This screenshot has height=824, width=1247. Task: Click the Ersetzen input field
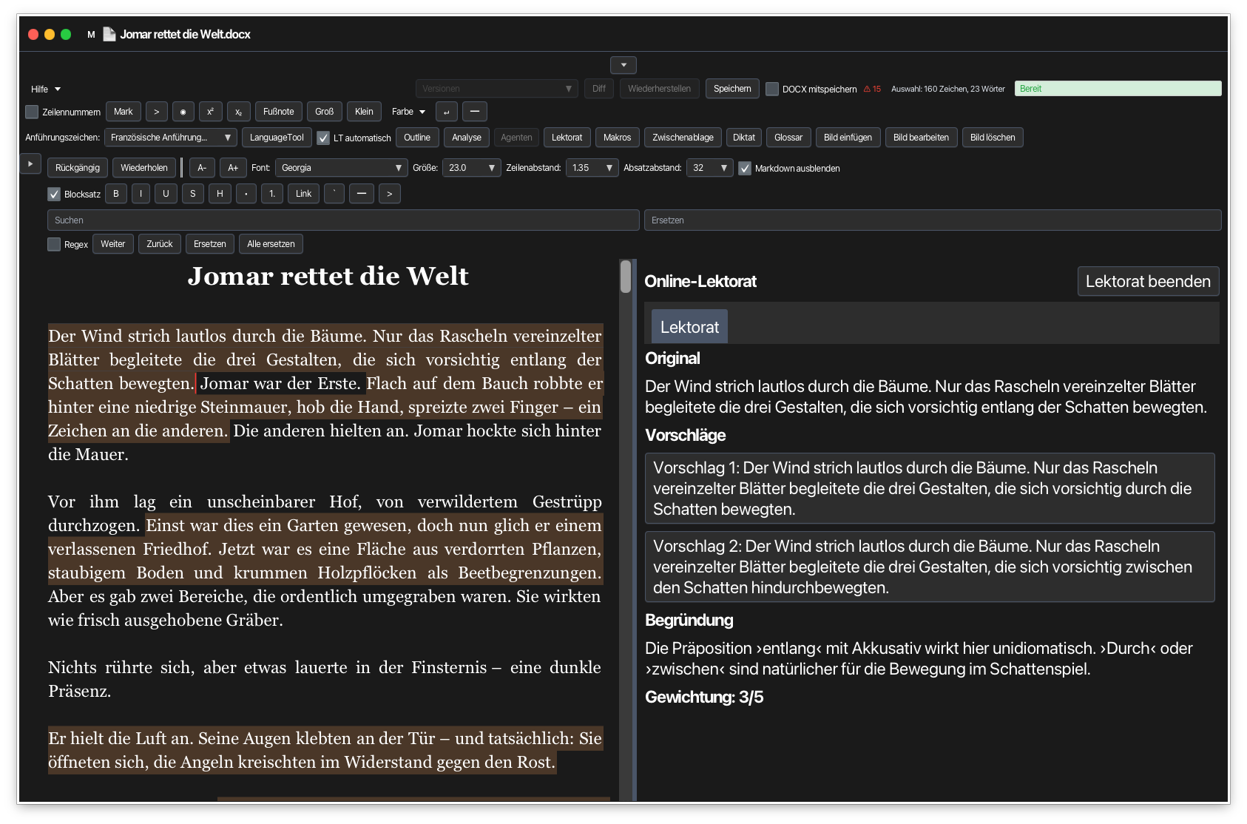click(x=933, y=220)
